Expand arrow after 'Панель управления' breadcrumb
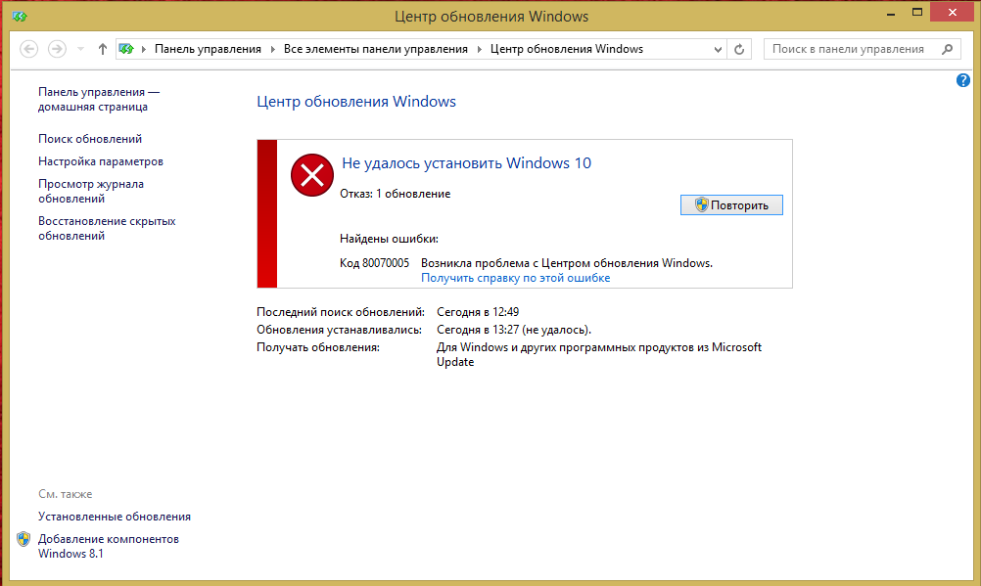Screen dimensions: 981x586 [x=273, y=49]
